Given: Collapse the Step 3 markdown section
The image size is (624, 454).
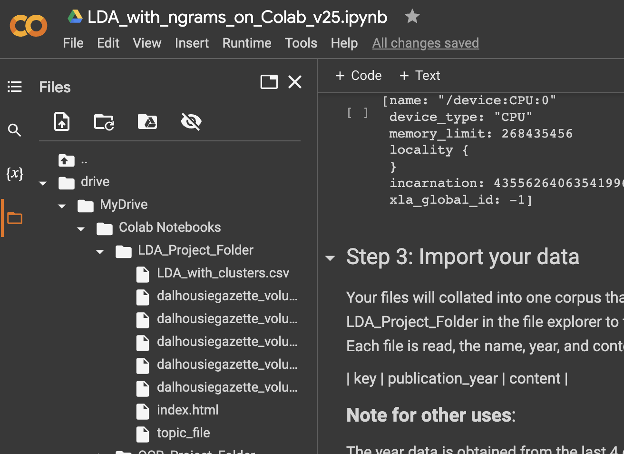Looking at the screenshot, I should point(330,257).
